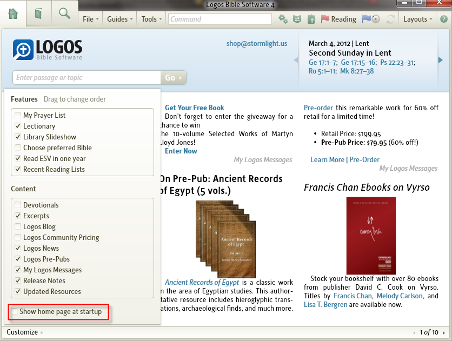Image resolution: width=452 pixels, height=341 pixels.
Task: Uncheck Recent Reading Lists
Action: [18, 169]
